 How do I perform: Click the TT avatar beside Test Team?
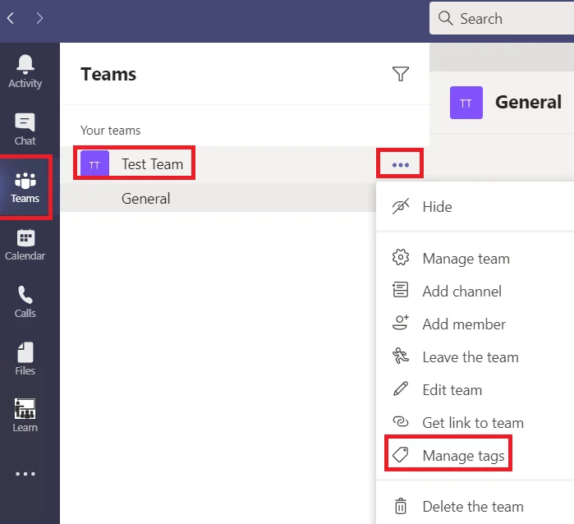(x=94, y=164)
